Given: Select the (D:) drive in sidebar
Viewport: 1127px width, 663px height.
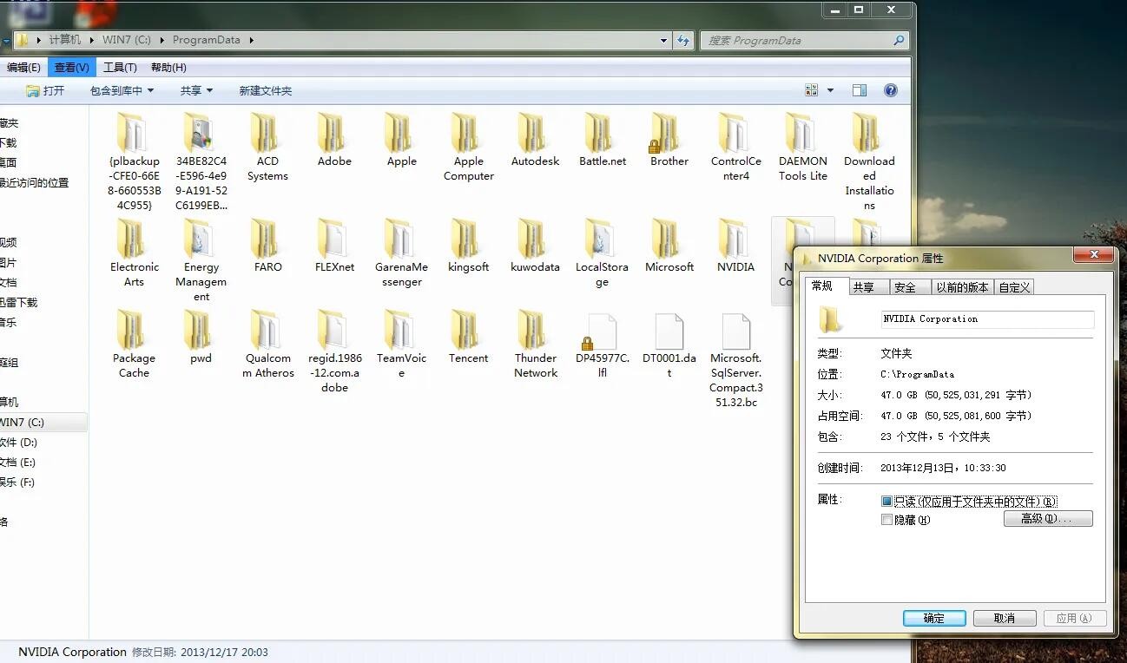Looking at the screenshot, I should tap(19, 443).
